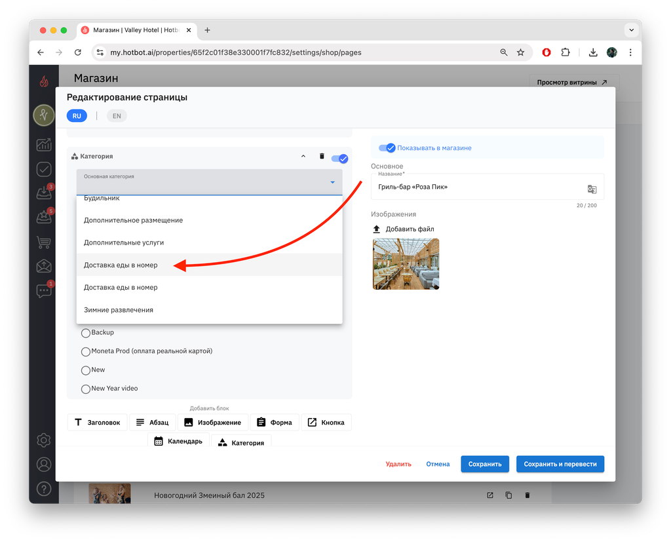Click the upload icon next to Добавить файл
The height and width of the screenshot is (542, 671).
tap(377, 229)
